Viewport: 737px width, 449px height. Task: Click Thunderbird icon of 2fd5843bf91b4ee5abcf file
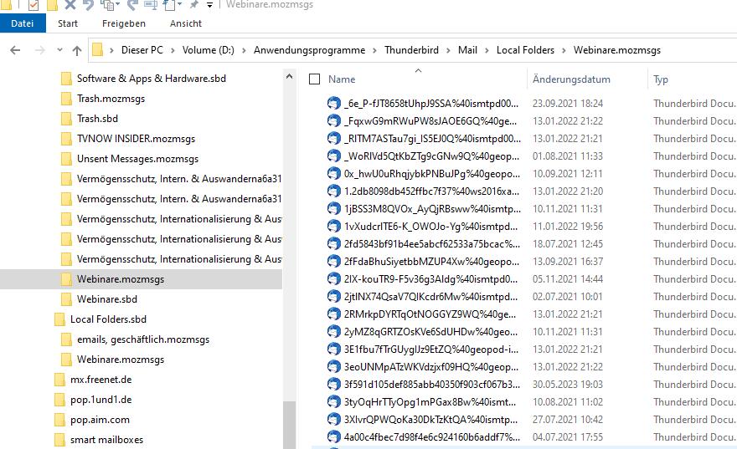(x=333, y=244)
